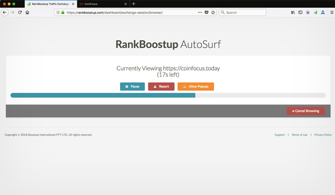Open page actions three-dot menu
Image resolution: width=335 pixels, height=195 pixels.
coord(200,13)
